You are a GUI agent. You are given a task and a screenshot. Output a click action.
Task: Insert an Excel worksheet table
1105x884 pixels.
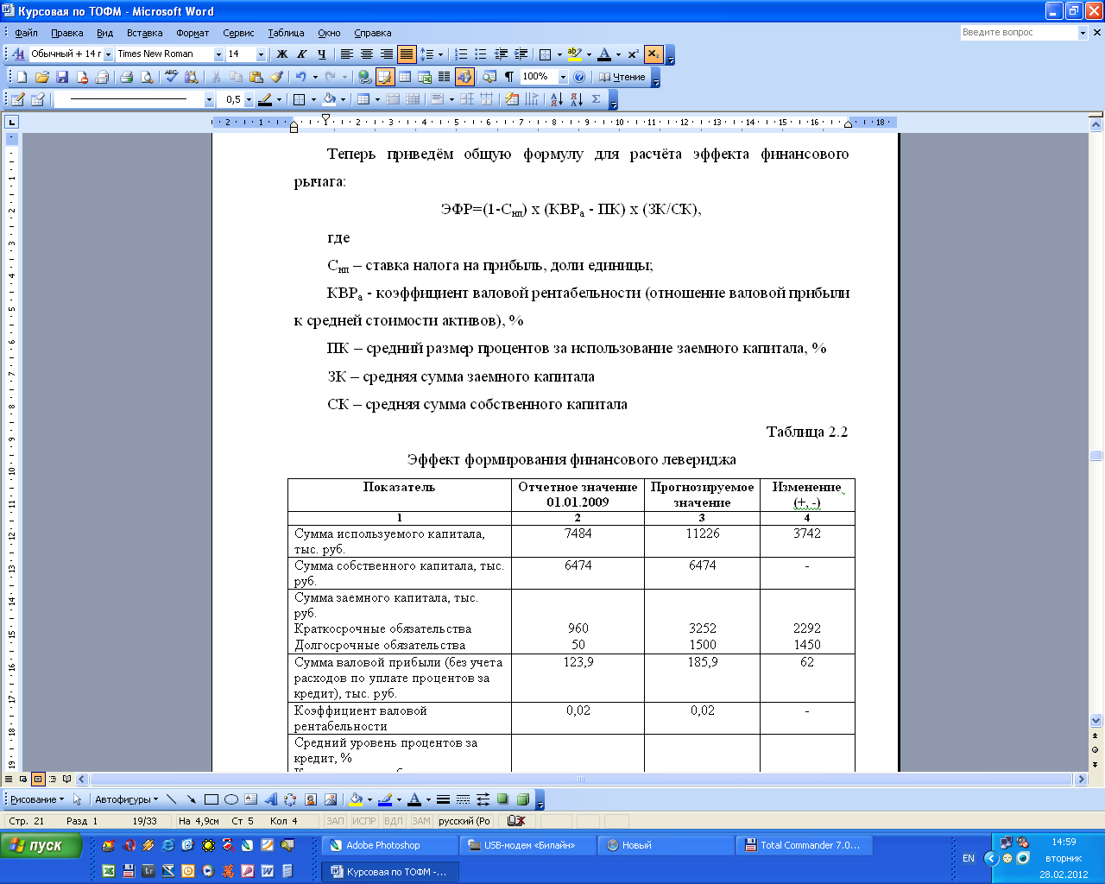click(x=424, y=77)
